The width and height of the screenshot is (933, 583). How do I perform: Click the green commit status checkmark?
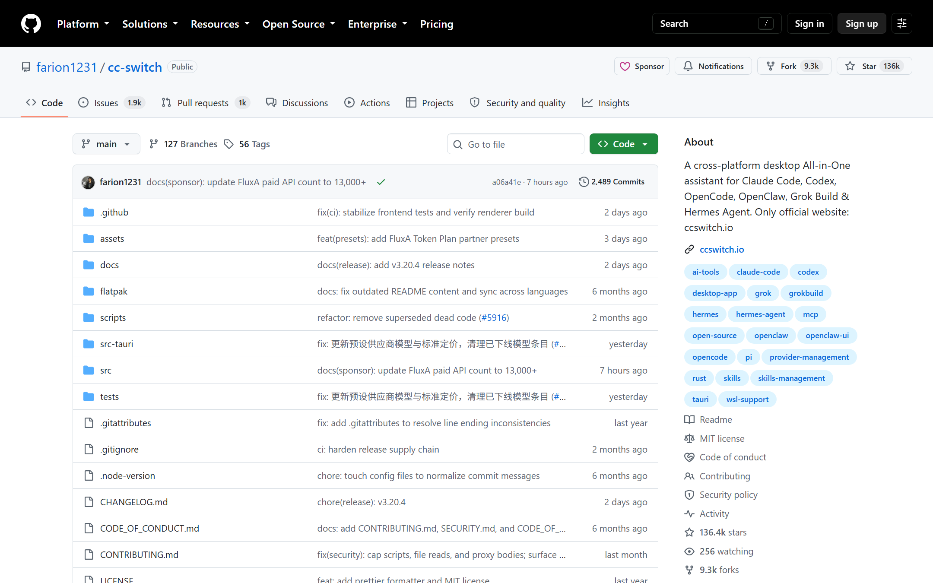tap(381, 182)
